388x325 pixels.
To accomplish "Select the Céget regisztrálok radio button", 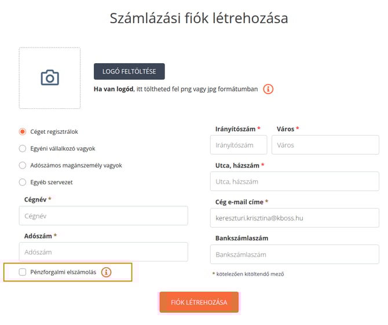I will click(23, 132).
